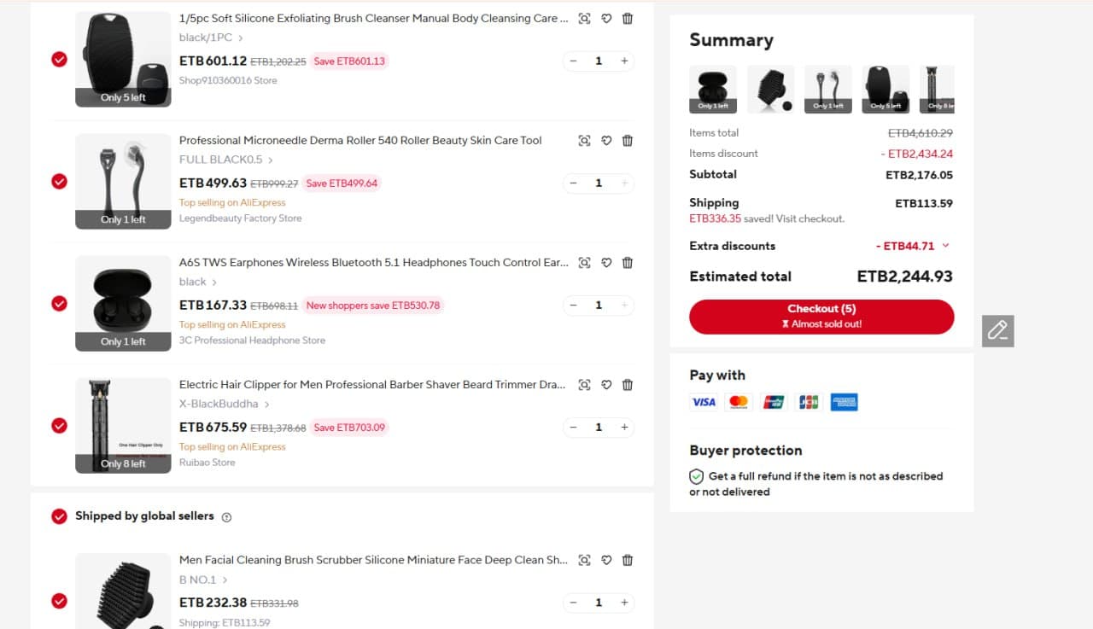Open X-BlackBuddha variant selector
The height and width of the screenshot is (629, 1093).
(225, 404)
